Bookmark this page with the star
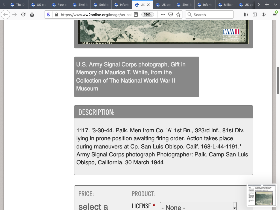The width and height of the screenshot is (280, 210). [178, 15]
